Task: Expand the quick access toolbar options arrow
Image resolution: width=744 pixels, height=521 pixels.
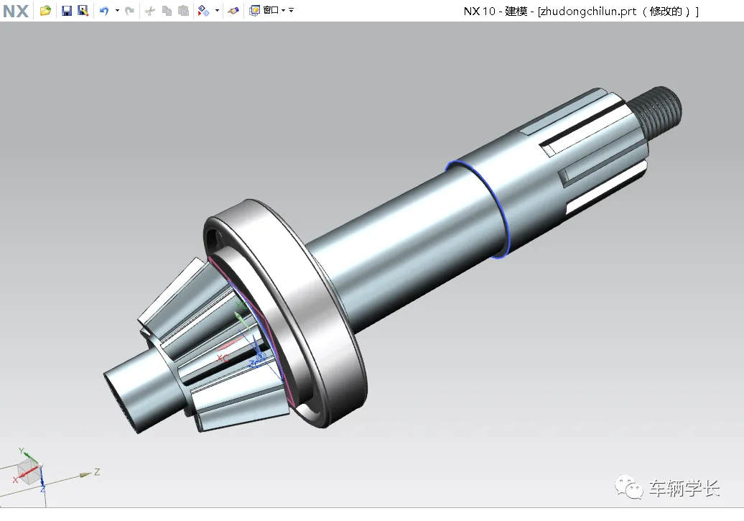Action: tap(292, 10)
